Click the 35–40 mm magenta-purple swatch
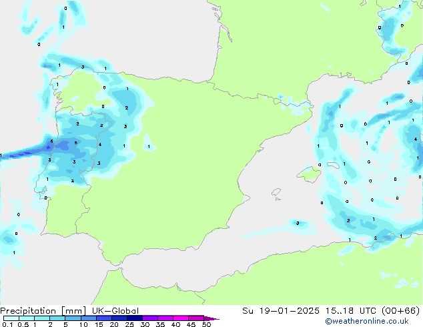 click(165, 318)
